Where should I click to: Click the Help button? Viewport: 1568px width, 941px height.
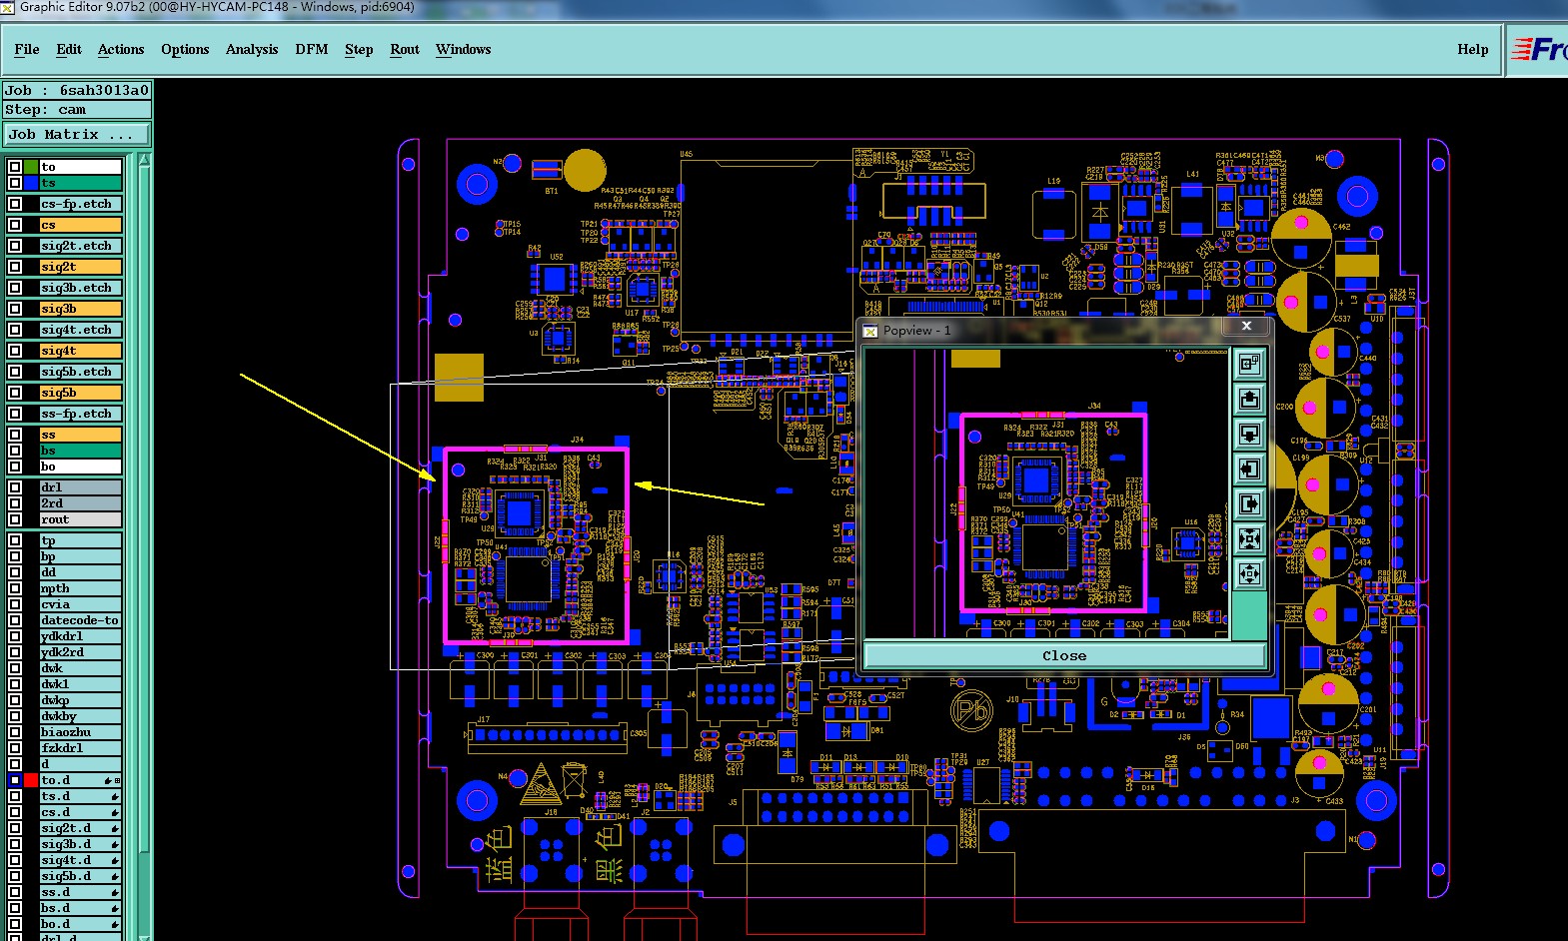(x=1472, y=49)
